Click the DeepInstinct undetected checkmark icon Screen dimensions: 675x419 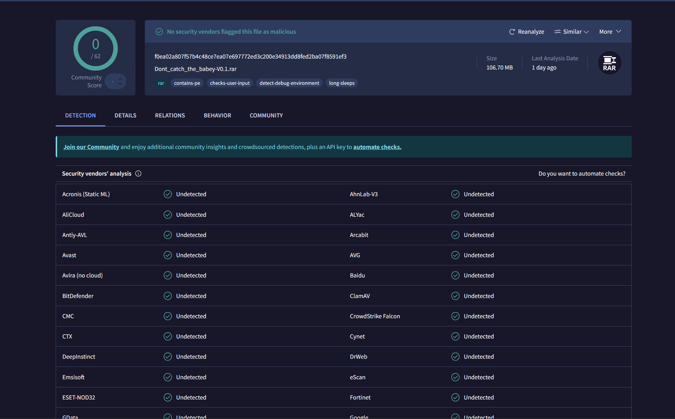click(x=168, y=357)
